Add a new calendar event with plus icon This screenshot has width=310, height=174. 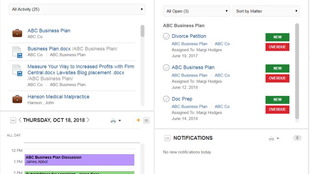(x=138, y=120)
